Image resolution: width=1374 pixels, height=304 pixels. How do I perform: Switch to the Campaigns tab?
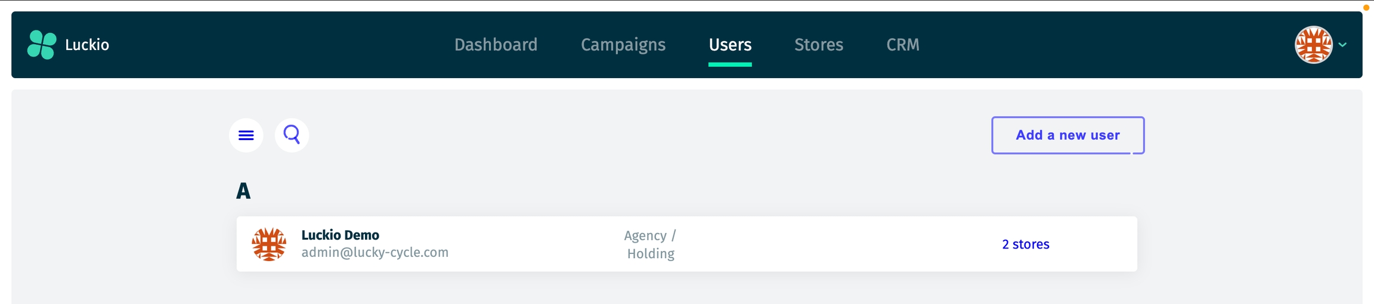click(623, 45)
